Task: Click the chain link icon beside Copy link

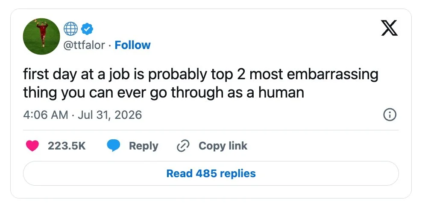Action: tap(183, 146)
